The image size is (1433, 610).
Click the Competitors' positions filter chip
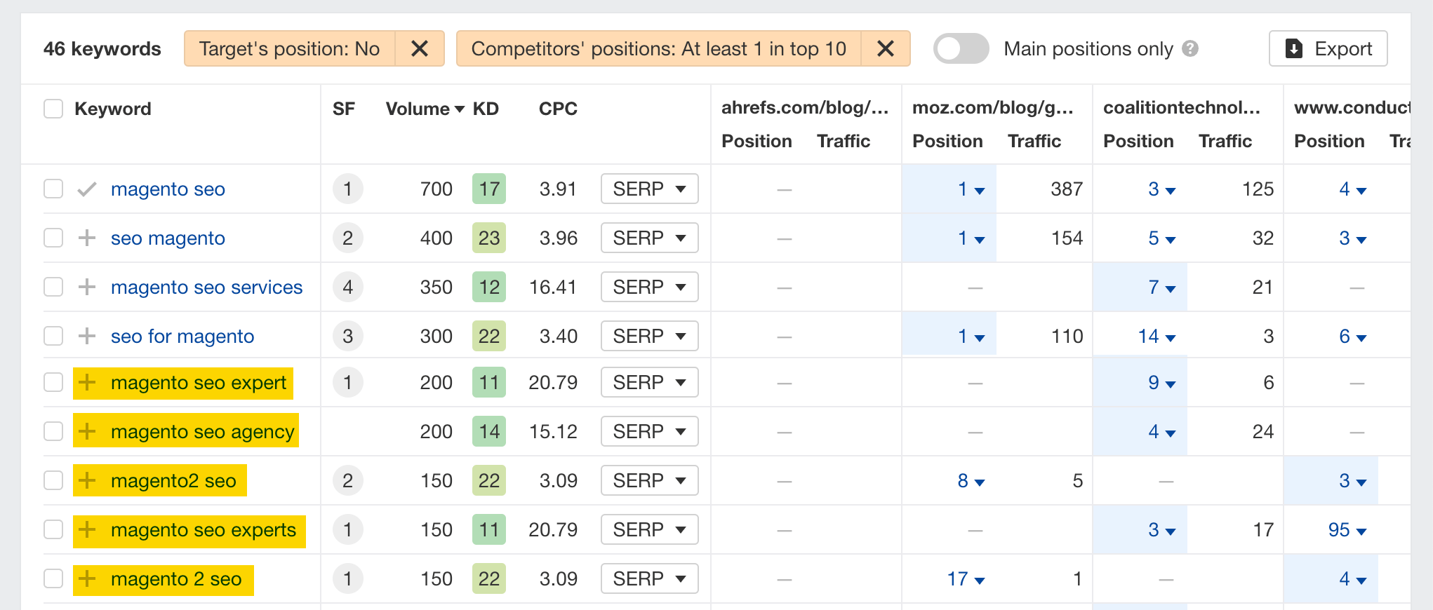658,48
